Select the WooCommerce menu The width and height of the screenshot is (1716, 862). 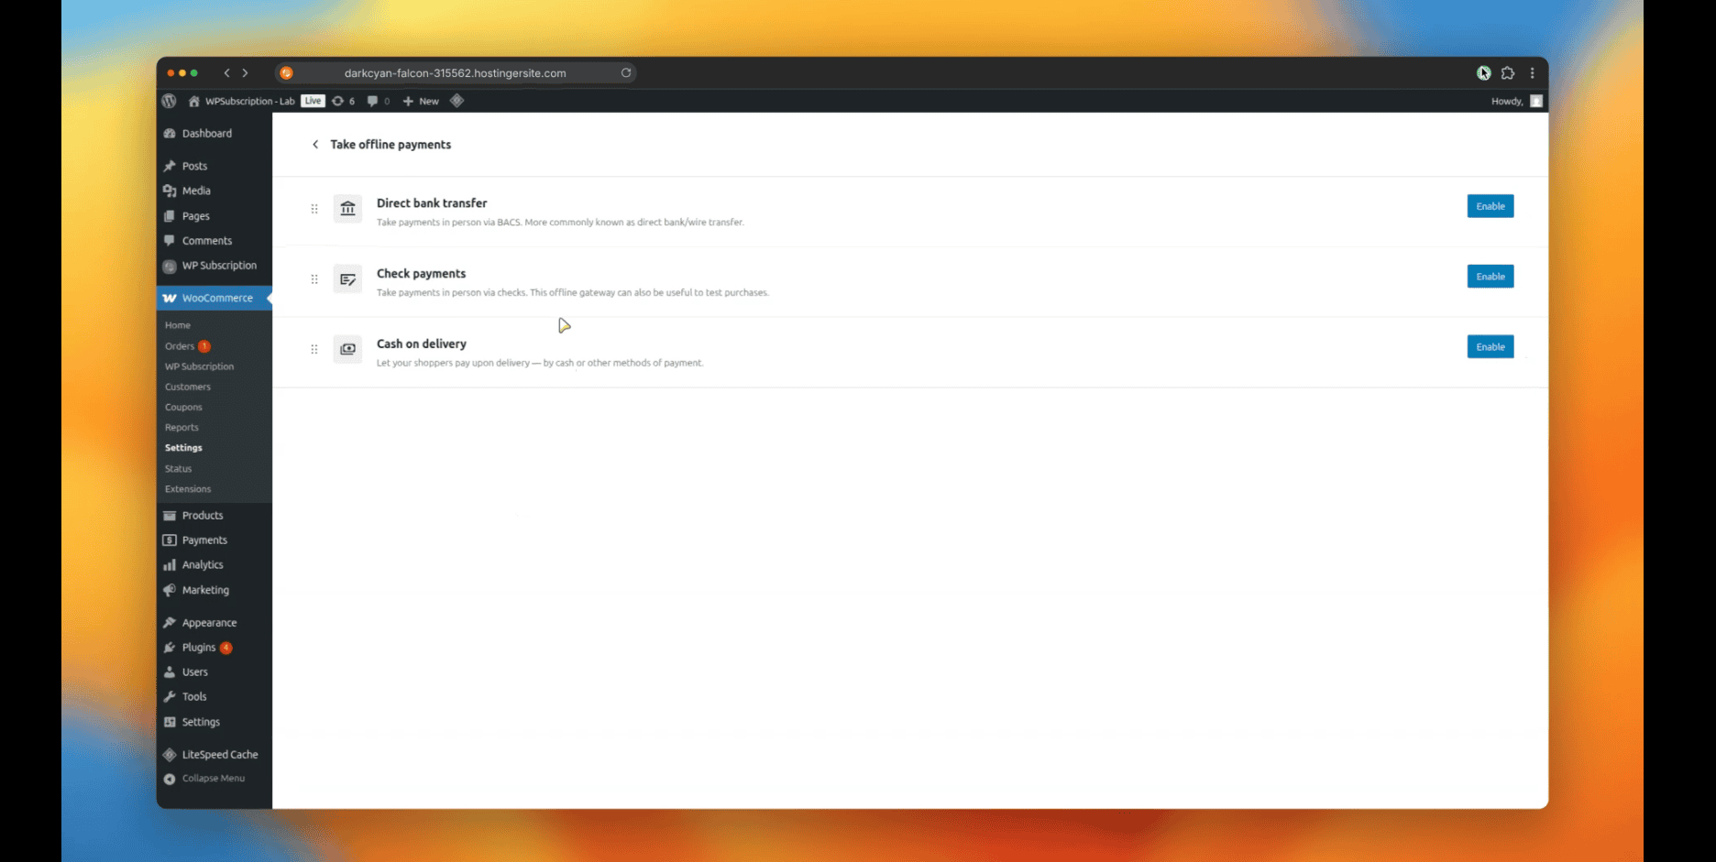click(214, 298)
